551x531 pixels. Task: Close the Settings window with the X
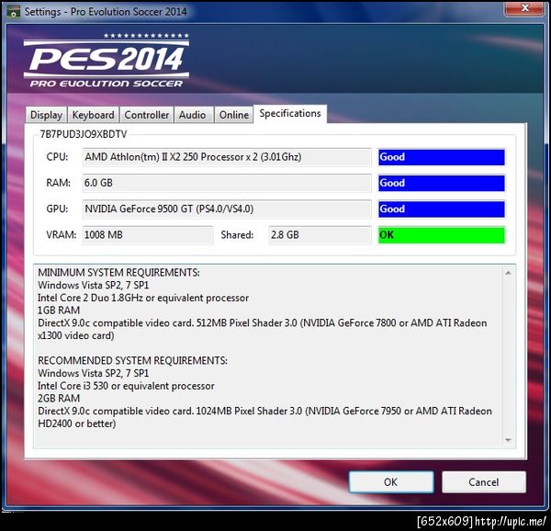[x=525, y=8]
